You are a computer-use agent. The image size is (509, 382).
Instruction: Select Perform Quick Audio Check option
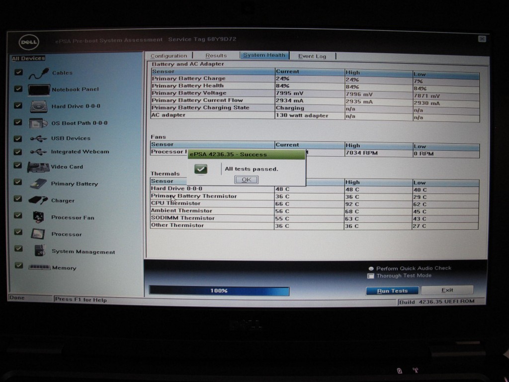[371, 269]
